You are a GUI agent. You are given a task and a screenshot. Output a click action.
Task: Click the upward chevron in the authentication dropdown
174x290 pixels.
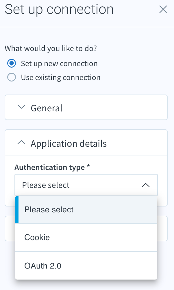point(146,185)
